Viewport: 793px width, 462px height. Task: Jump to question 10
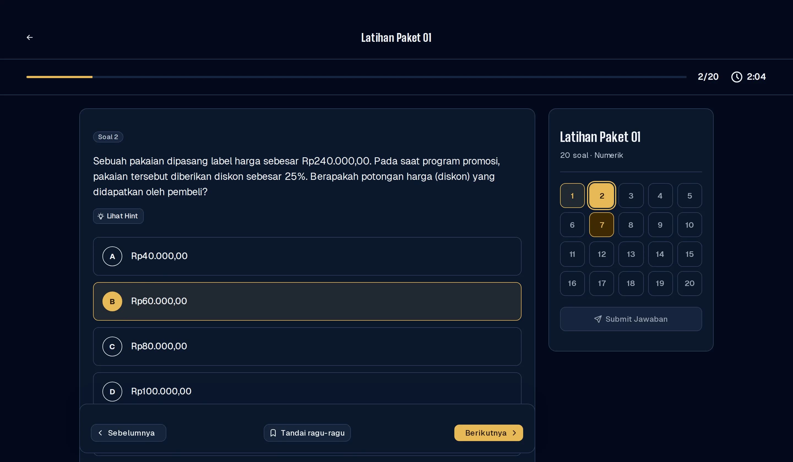click(x=689, y=225)
